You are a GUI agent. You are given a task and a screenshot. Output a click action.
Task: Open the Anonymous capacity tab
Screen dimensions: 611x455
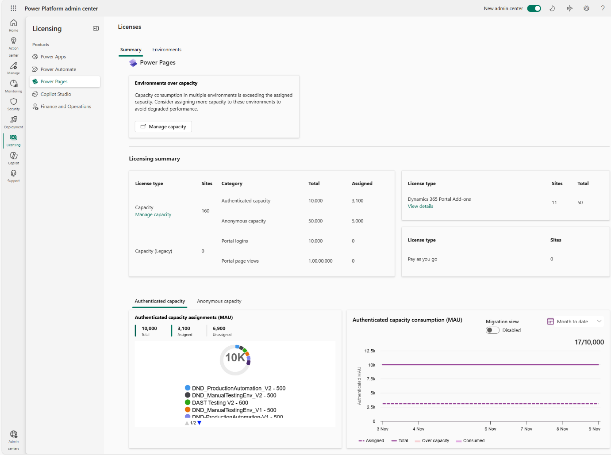[219, 301]
